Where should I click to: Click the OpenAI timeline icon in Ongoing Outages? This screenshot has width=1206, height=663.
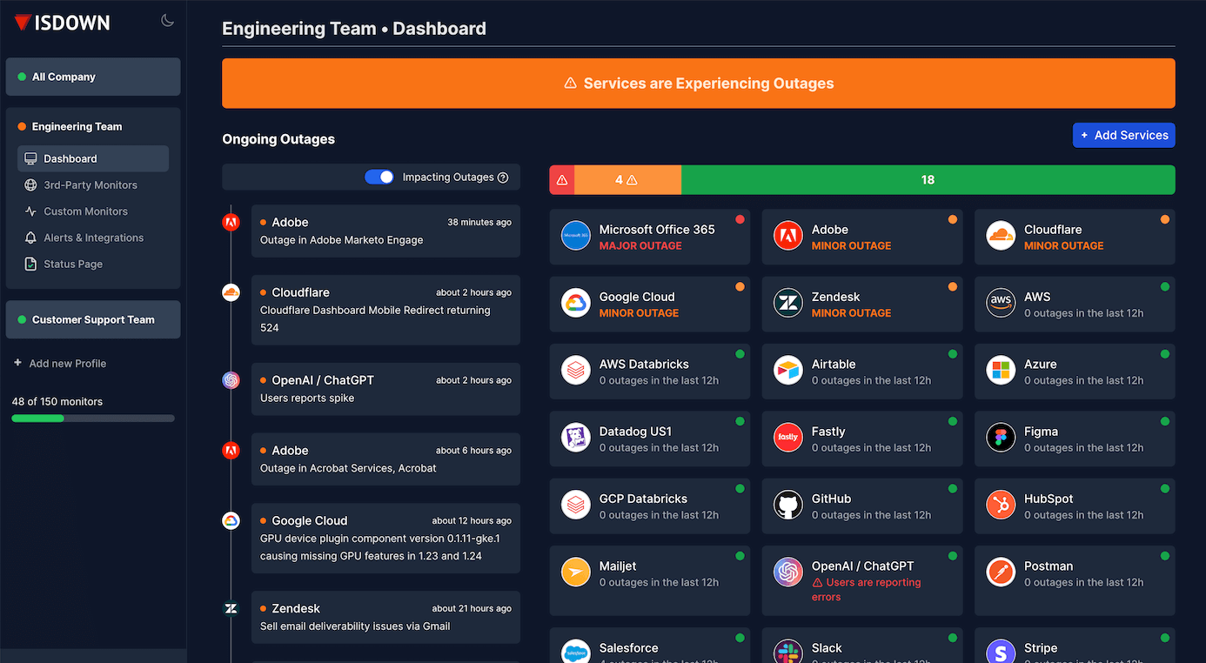[x=231, y=380]
